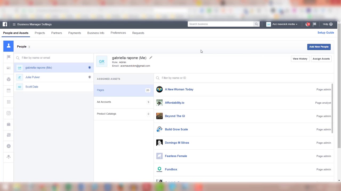Open the Affordability.io page link
Viewport: 341px width, 191px height.
coord(174,103)
